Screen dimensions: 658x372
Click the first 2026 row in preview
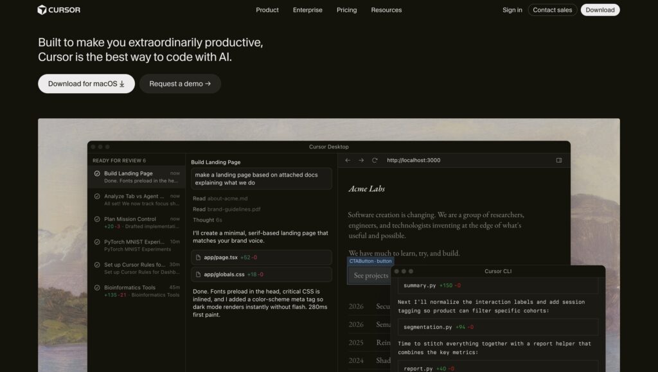369,306
